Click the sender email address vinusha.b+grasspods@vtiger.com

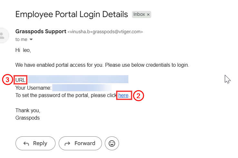[105, 32]
